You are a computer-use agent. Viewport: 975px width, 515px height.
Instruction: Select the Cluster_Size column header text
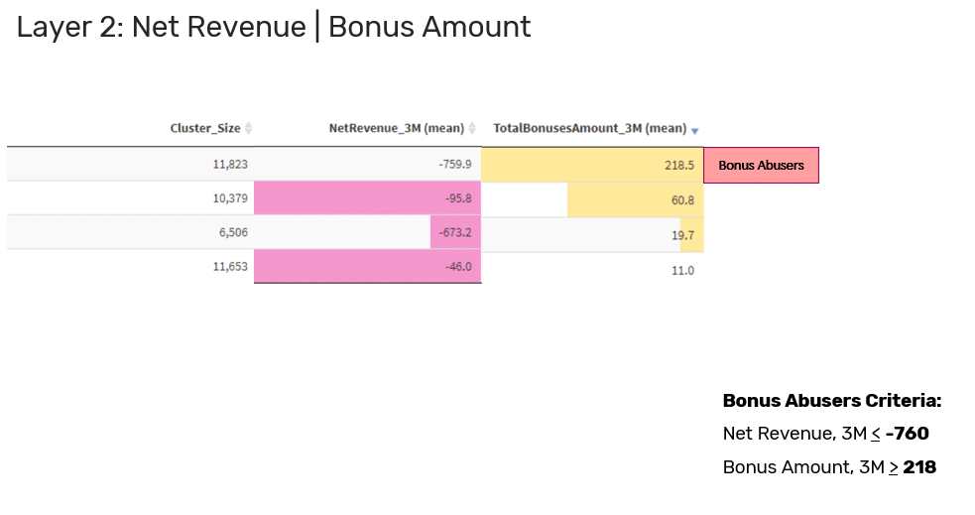click(x=204, y=129)
